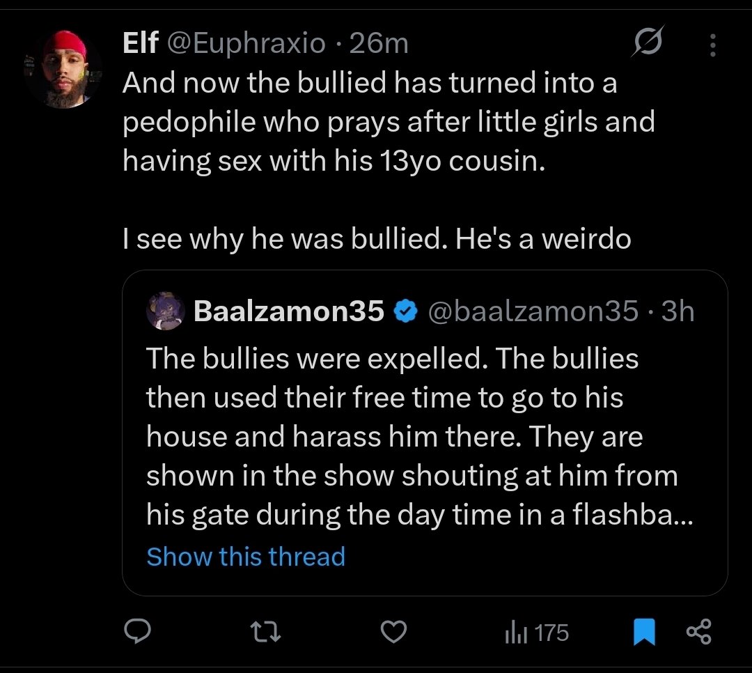
Task: Open the @Euphraxio handle
Action: 246,44
